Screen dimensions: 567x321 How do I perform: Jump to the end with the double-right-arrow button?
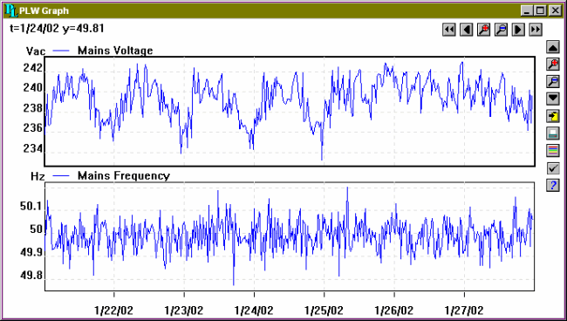[536, 30]
